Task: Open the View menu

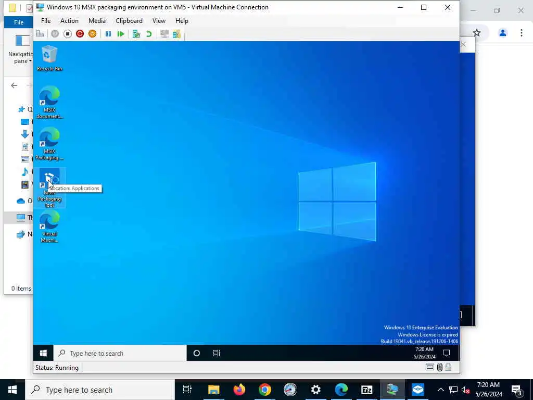Action: [159, 21]
